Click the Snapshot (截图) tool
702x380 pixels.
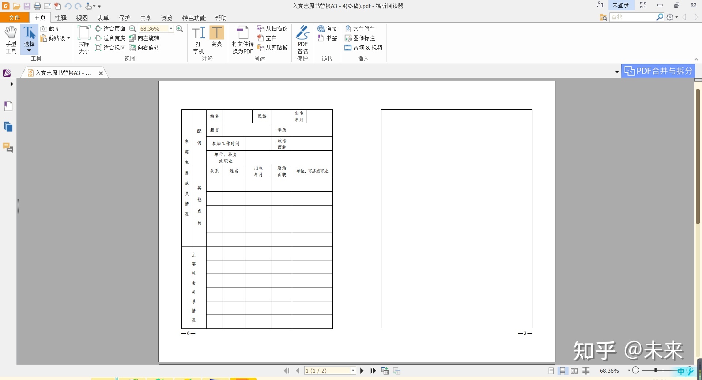pos(50,29)
